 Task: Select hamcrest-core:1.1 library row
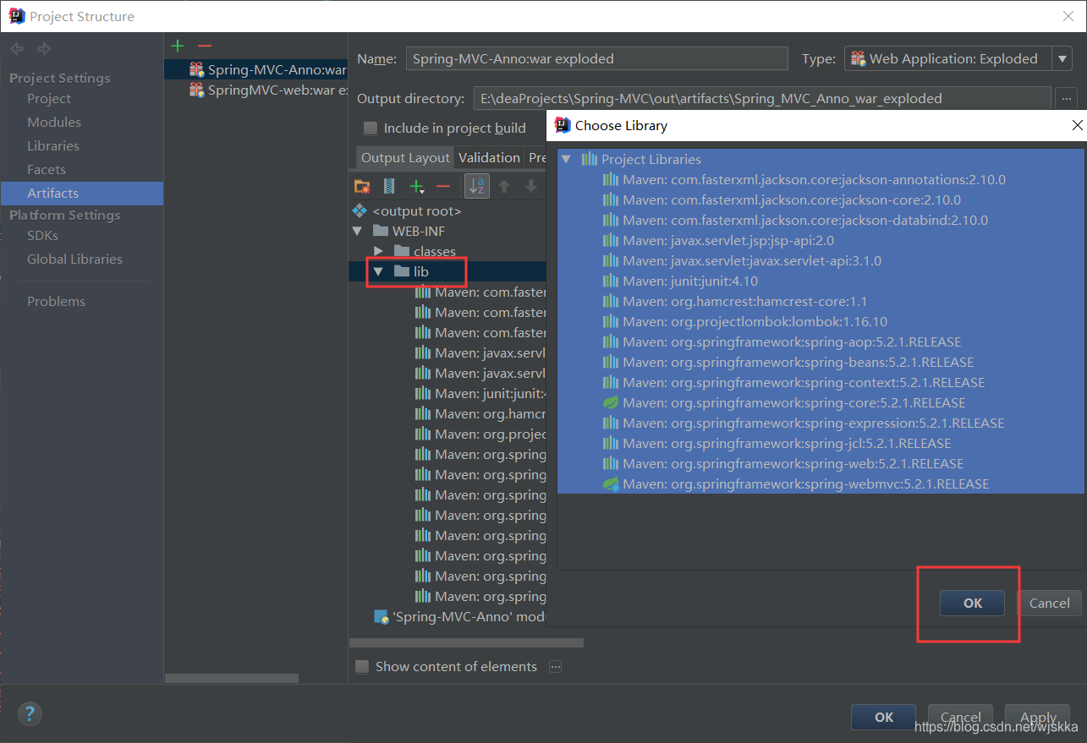point(821,302)
